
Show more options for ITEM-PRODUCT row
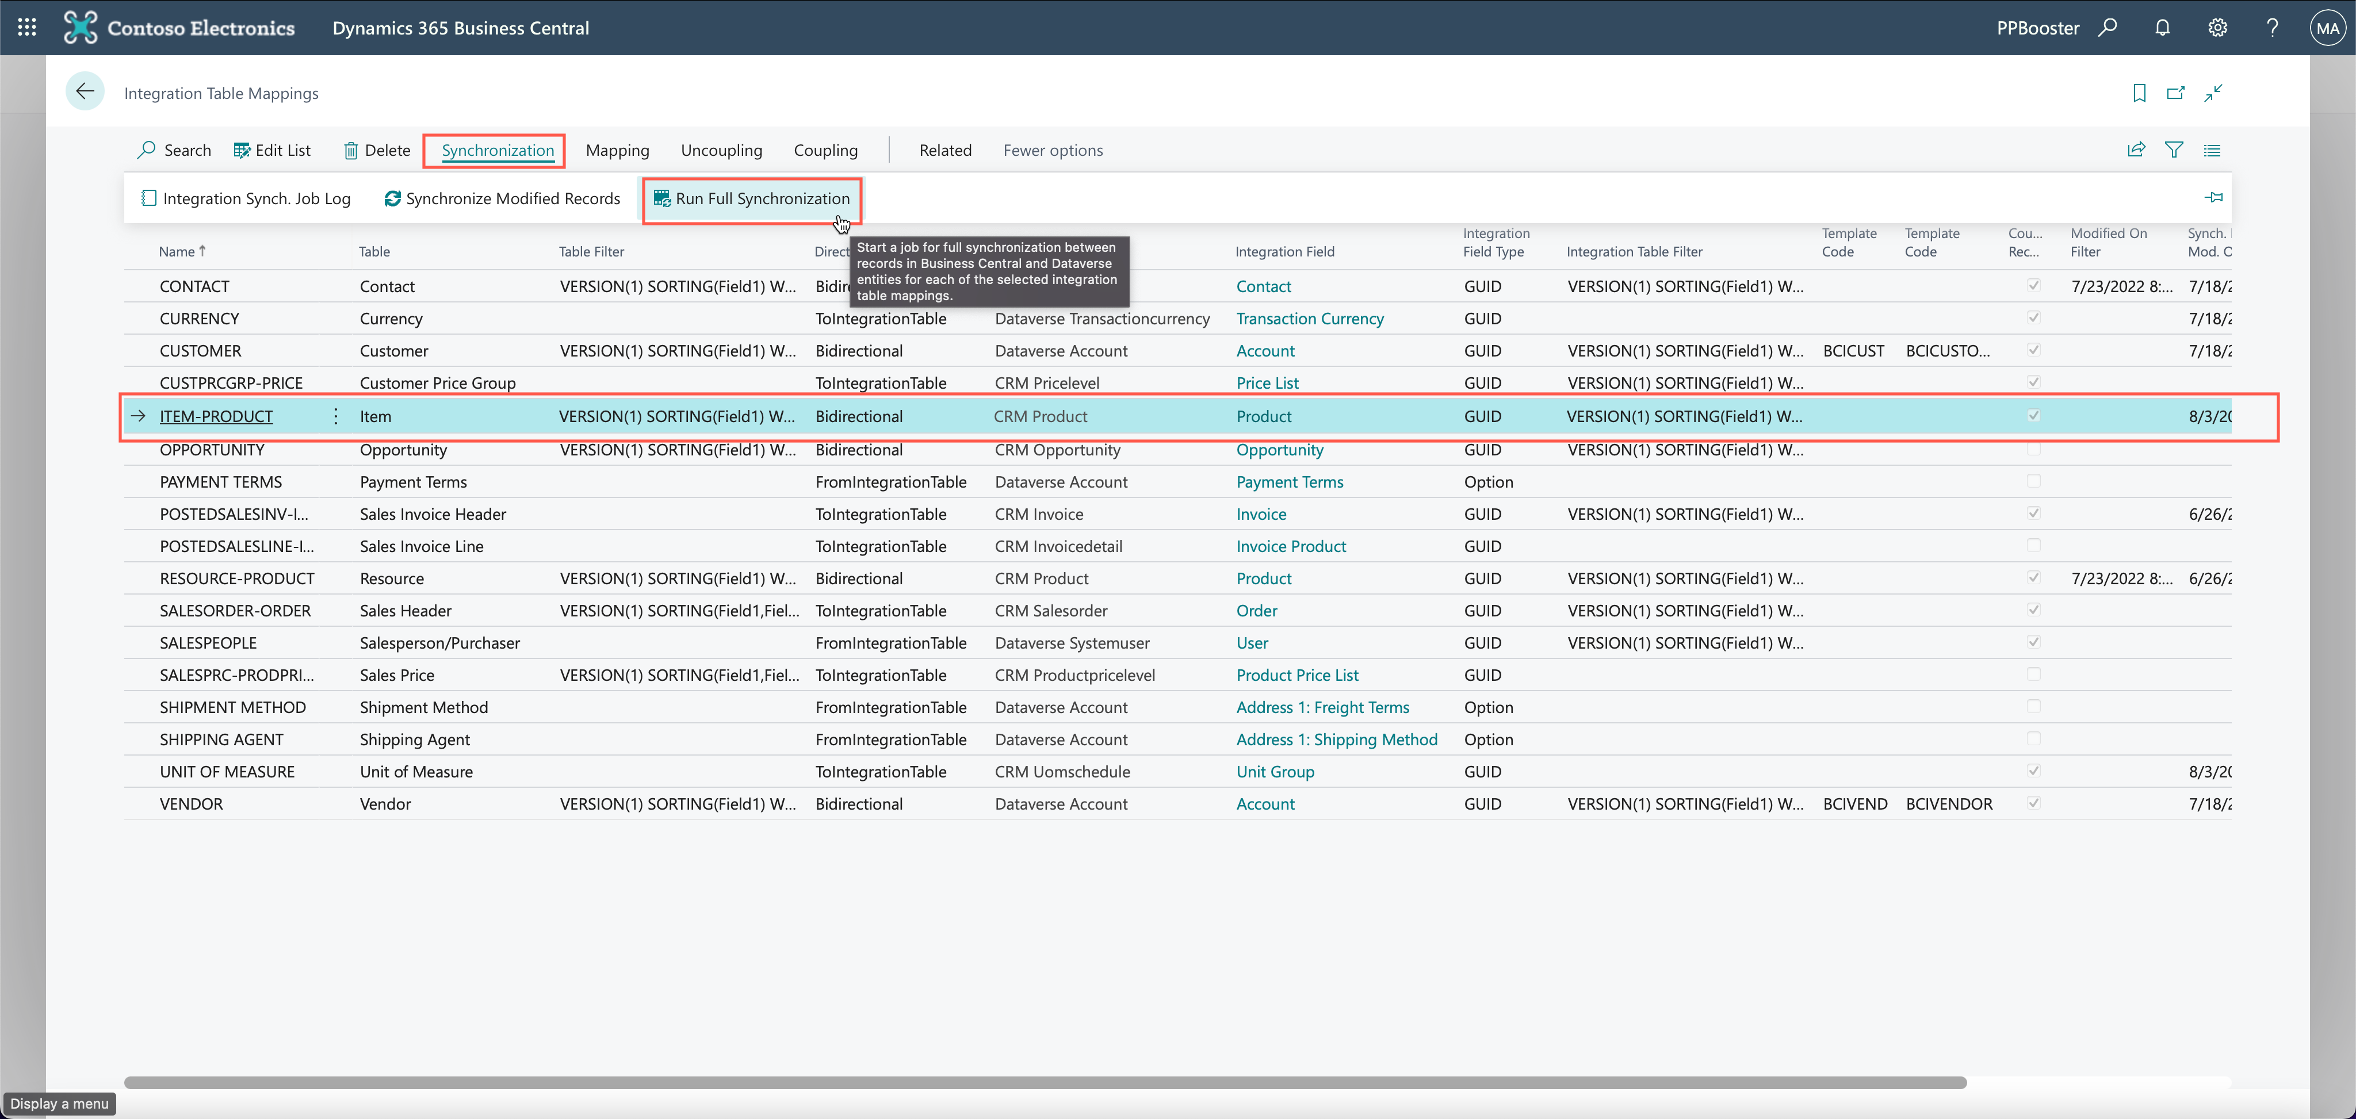(336, 416)
